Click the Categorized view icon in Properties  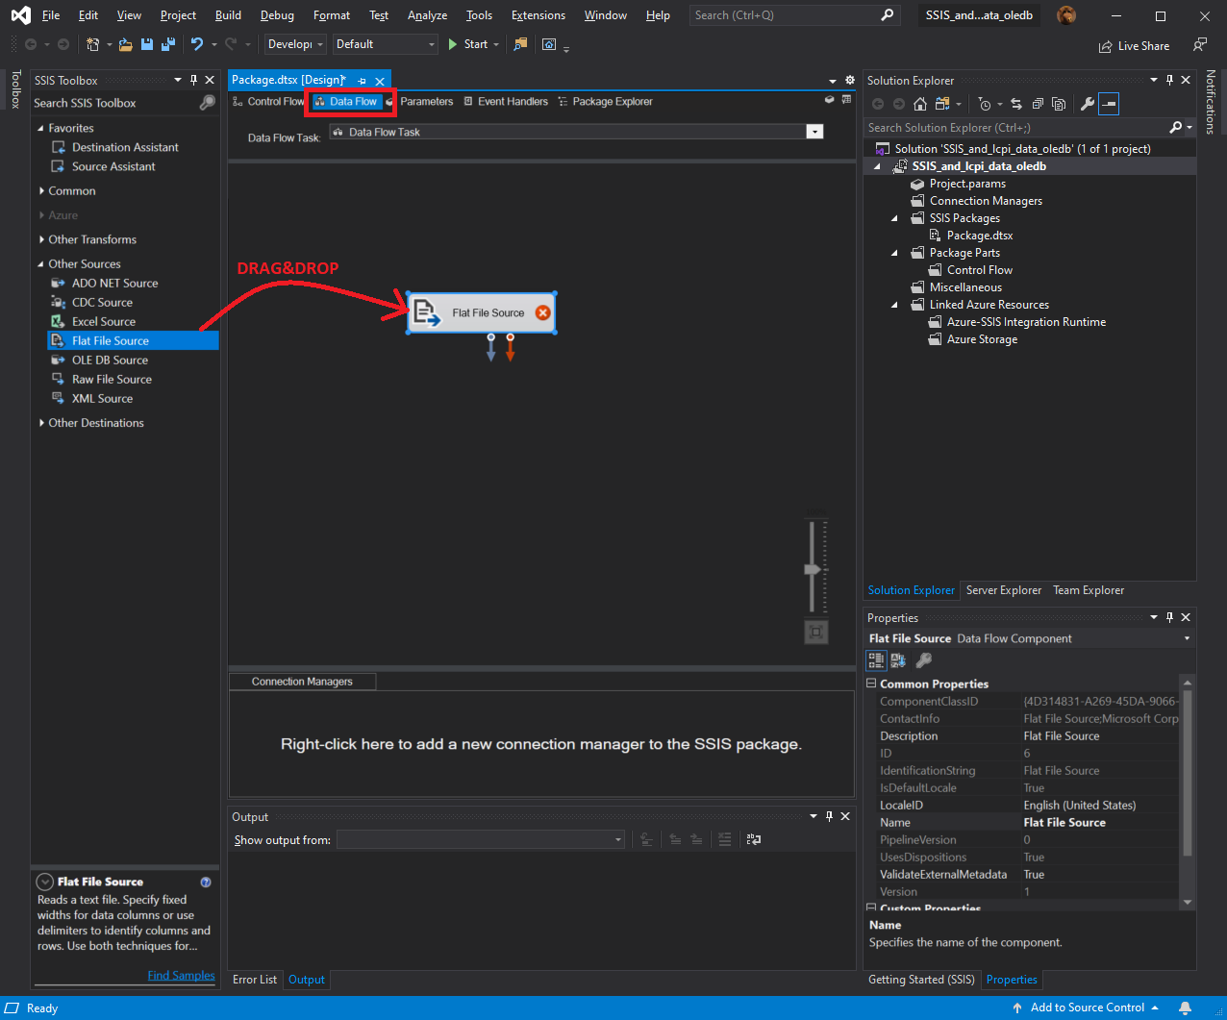coord(876,660)
